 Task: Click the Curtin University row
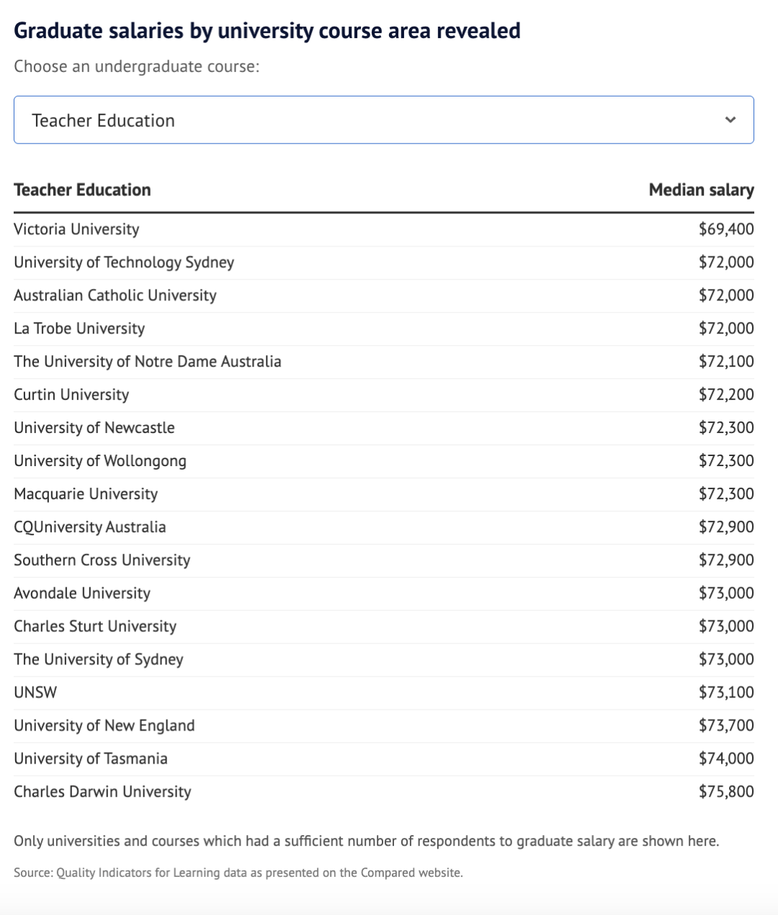pyautogui.click(x=71, y=395)
